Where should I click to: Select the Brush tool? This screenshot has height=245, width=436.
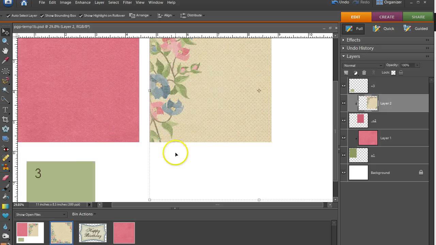5,187
